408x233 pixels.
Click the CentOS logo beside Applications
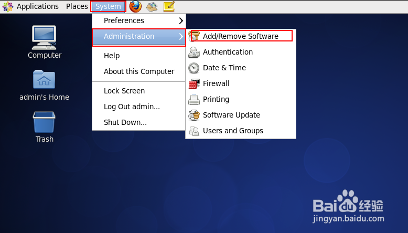click(8, 6)
